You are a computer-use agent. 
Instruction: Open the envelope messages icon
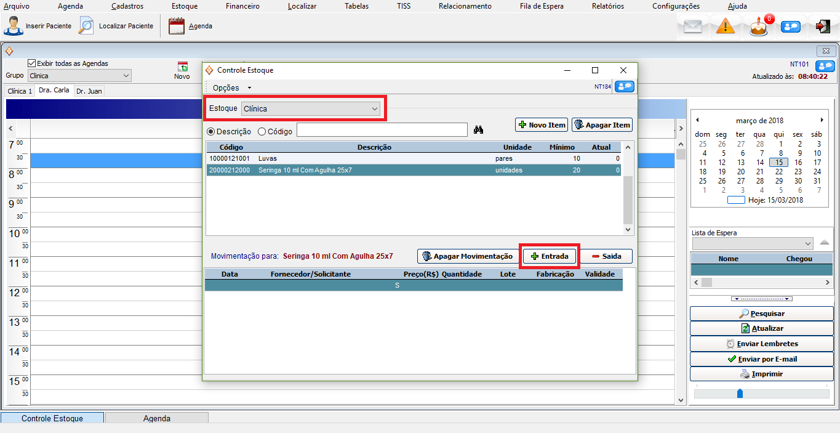click(x=693, y=26)
